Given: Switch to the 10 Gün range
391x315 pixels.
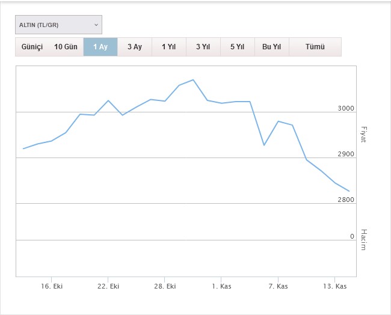Looking at the screenshot, I should (66, 47).
